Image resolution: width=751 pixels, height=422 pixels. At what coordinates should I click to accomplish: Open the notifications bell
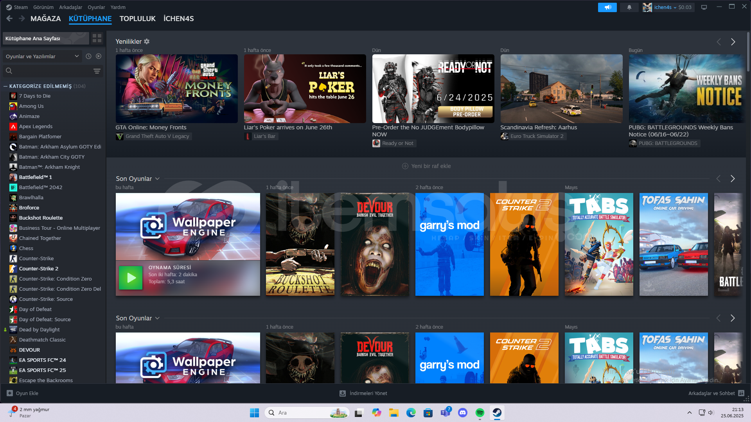pyautogui.click(x=629, y=7)
